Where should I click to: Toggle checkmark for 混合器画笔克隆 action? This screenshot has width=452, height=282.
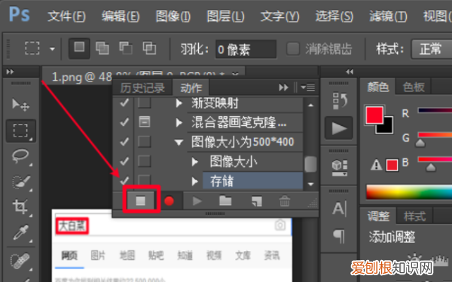tap(124, 122)
